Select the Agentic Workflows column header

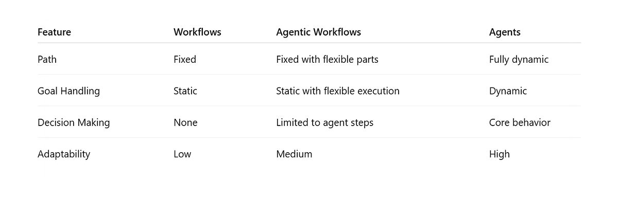tap(318, 32)
